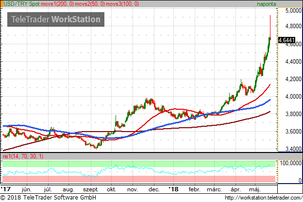Click the 4,2000 price axis label
The height and width of the screenshot is (202, 303).
[293, 79]
